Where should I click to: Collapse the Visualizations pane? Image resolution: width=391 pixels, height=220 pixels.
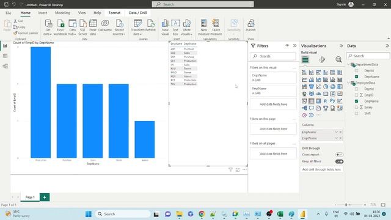(341, 46)
